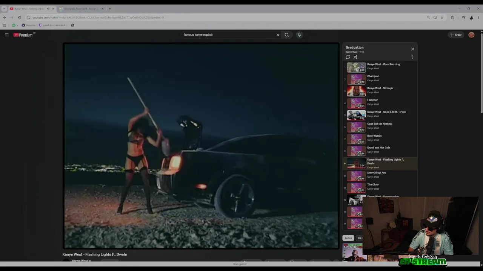Close the Kanye West Flashing Lights tab
Viewport: 483px width, 271px height.
(53, 9)
